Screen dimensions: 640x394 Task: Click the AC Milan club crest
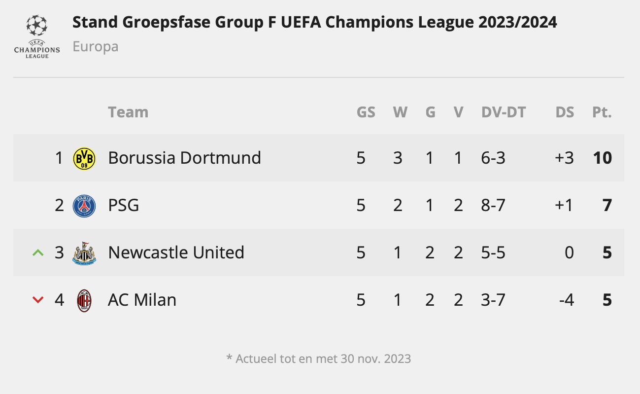[x=84, y=300]
